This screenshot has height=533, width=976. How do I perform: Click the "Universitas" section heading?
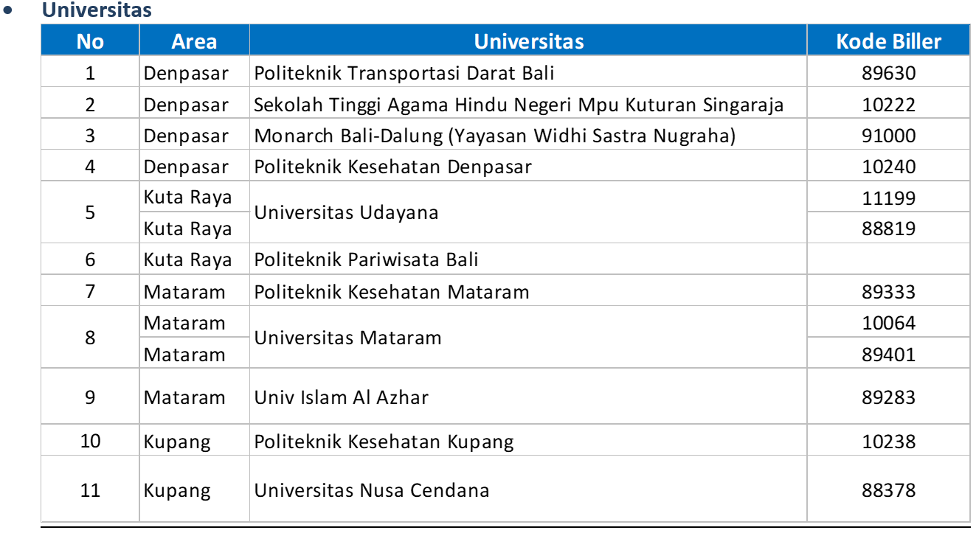coord(97,10)
